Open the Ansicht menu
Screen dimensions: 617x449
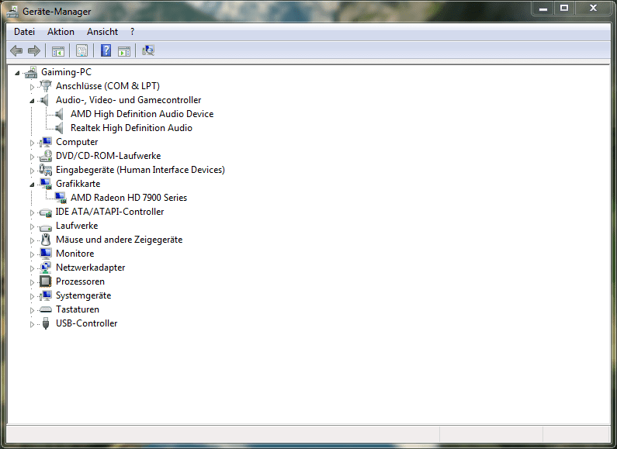pos(102,32)
